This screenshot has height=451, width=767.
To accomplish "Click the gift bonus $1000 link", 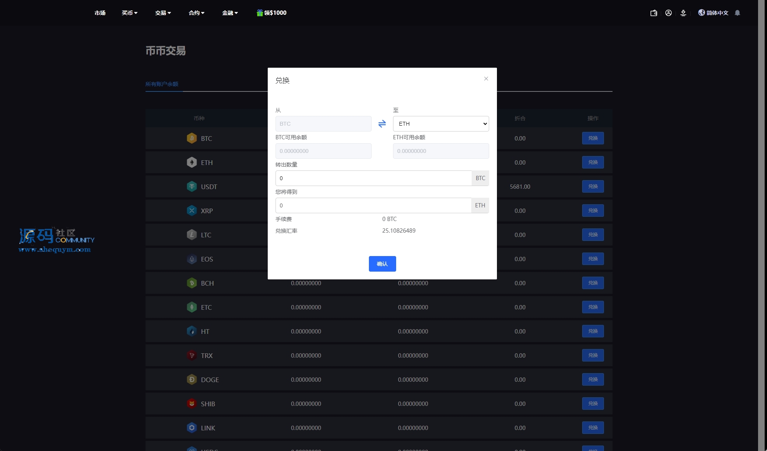I will [x=272, y=13].
